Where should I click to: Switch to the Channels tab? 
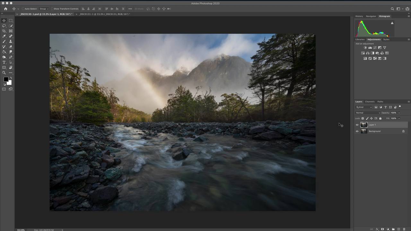click(x=370, y=102)
